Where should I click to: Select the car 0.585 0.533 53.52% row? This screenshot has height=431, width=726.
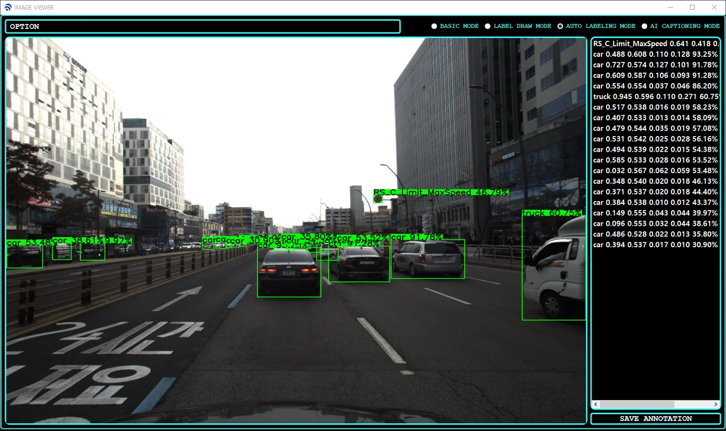(656, 160)
